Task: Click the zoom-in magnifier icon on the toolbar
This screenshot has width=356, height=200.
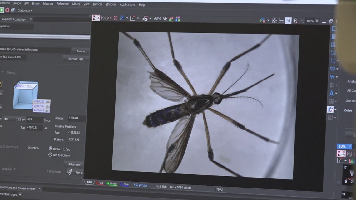Action: [295, 21]
